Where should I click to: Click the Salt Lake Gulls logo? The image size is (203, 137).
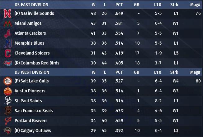coord(7,81)
